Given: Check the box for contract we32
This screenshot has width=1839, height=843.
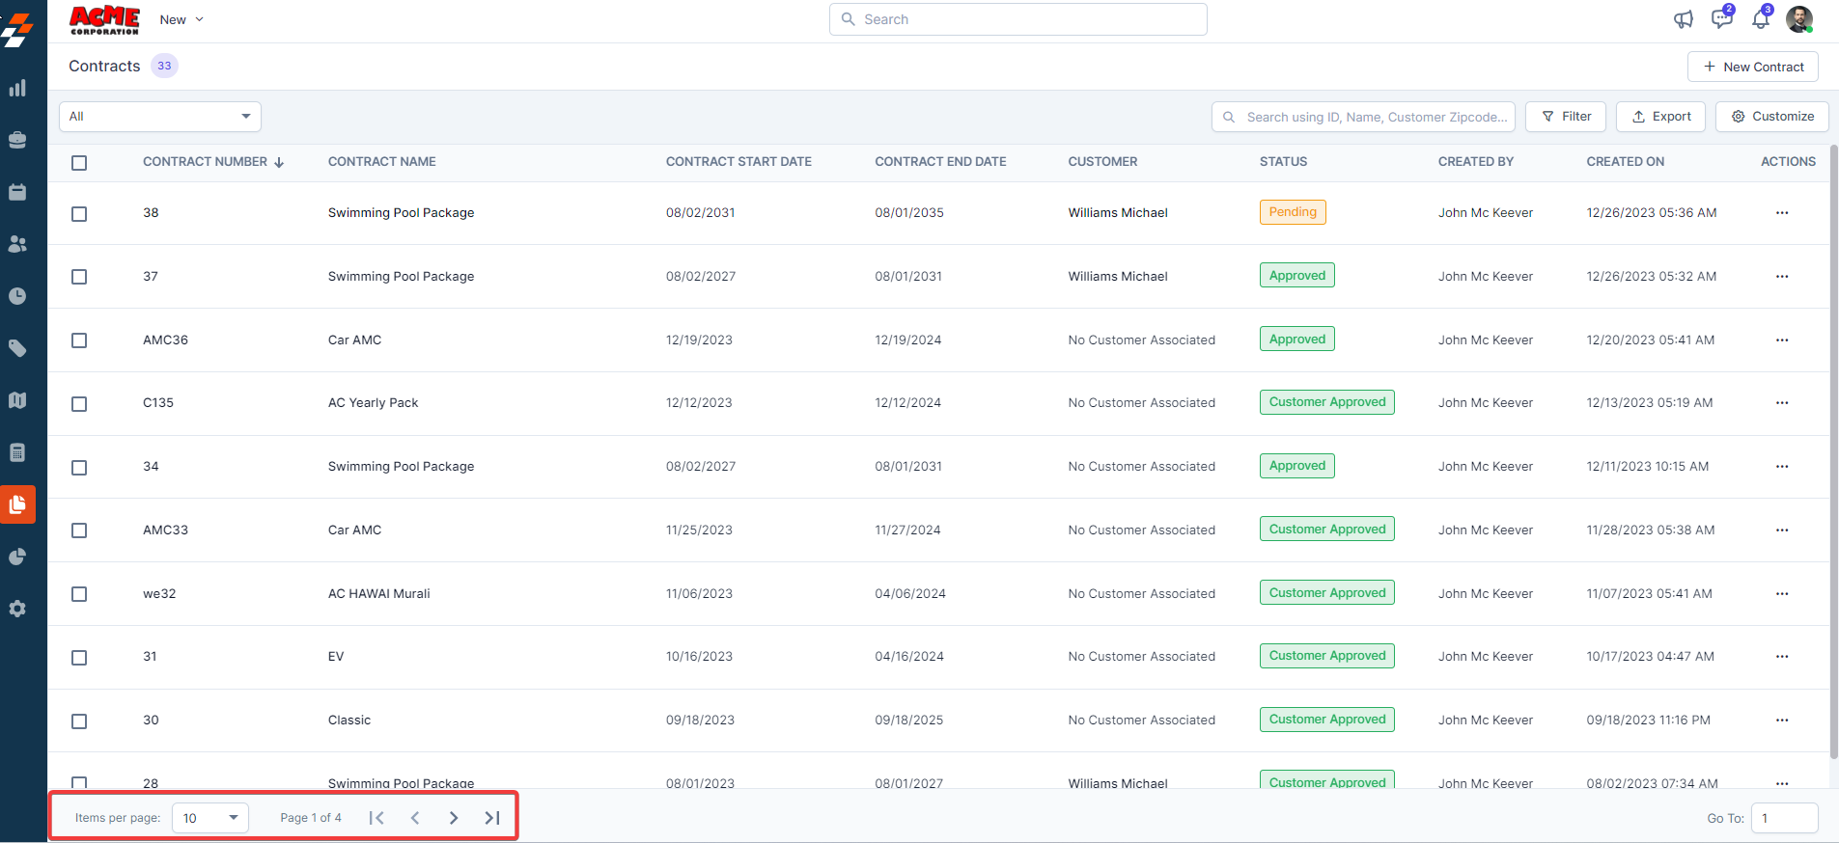Looking at the screenshot, I should click(79, 594).
